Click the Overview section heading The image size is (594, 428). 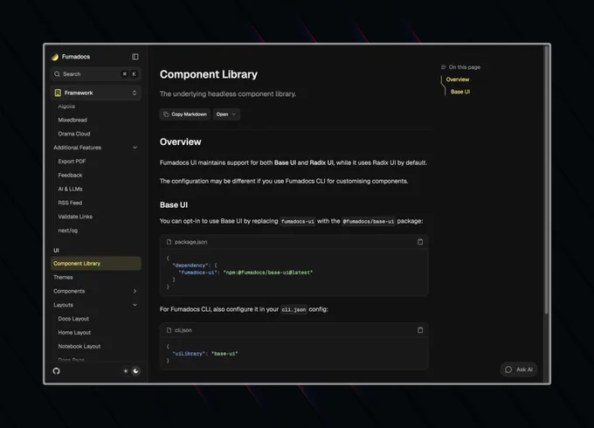pyautogui.click(x=180, y=142)
